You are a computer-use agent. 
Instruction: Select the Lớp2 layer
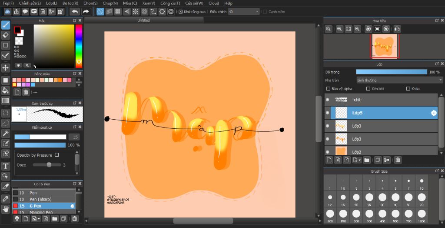381,151
